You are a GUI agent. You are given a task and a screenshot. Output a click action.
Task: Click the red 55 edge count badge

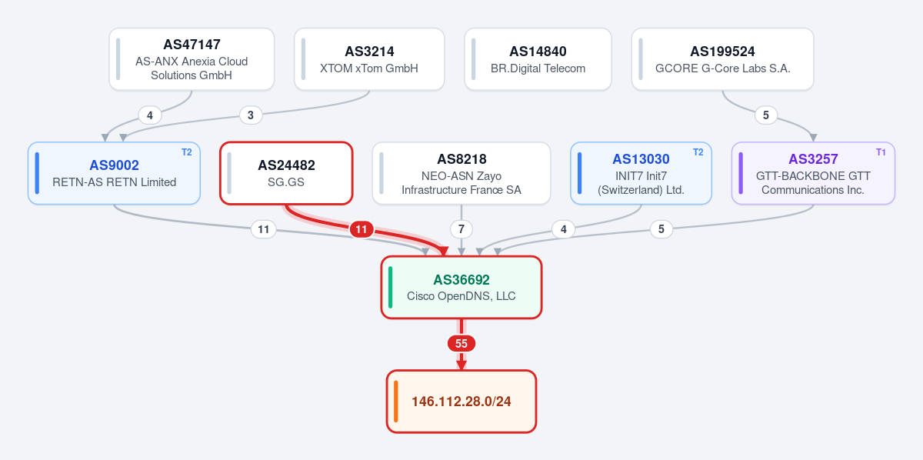(461, 344)
